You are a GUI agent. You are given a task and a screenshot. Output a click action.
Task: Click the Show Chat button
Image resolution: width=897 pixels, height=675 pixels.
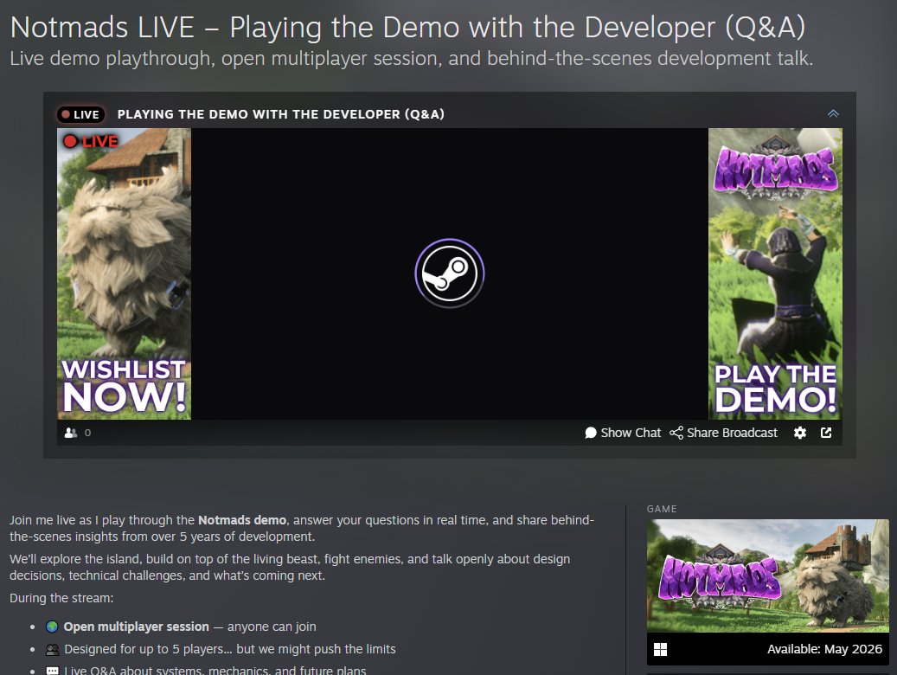coord(623,433)
